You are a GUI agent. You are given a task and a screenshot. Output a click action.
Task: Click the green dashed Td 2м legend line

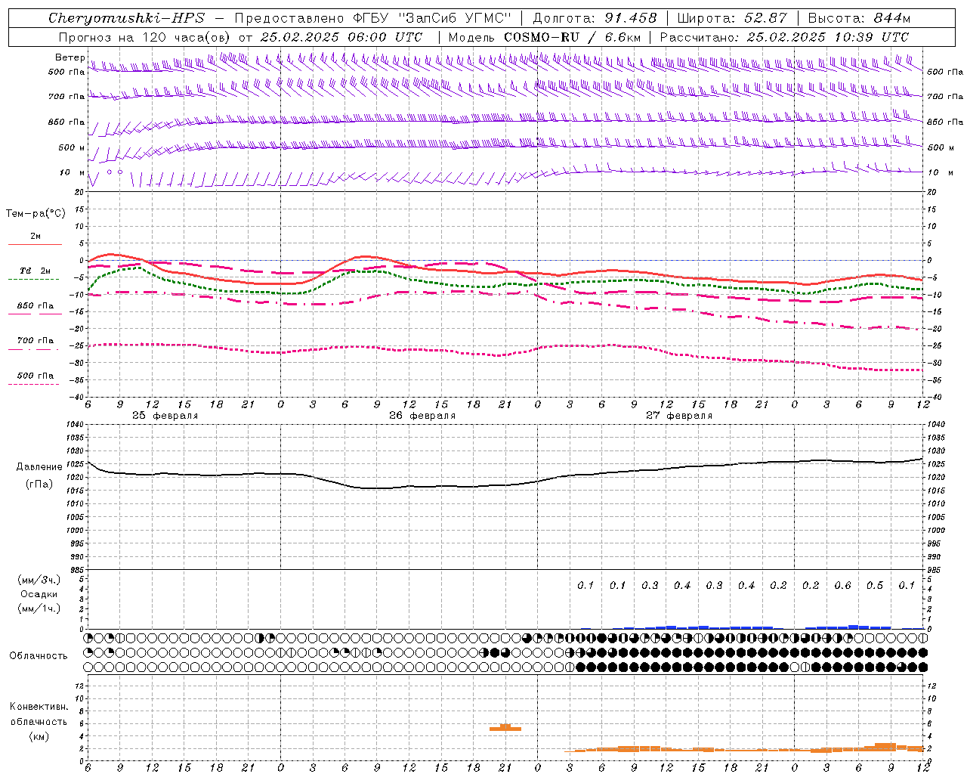click(33, 280)
